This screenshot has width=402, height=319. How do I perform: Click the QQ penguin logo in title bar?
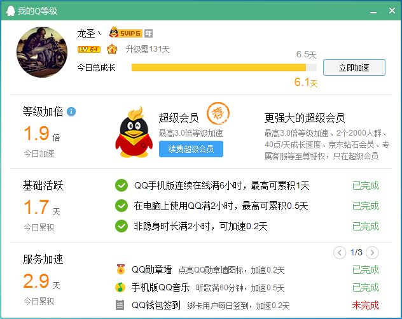pyautogui.click(x=11, y=11)
